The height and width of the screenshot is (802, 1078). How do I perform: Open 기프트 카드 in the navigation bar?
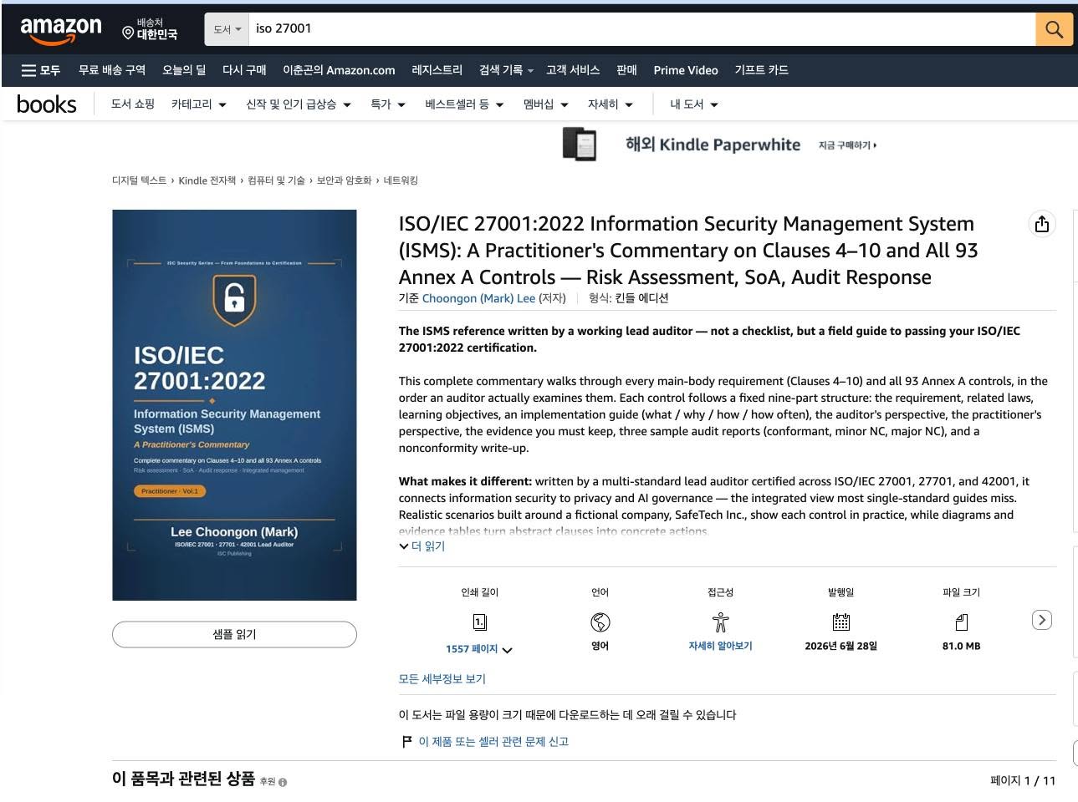tap(761, 70)
